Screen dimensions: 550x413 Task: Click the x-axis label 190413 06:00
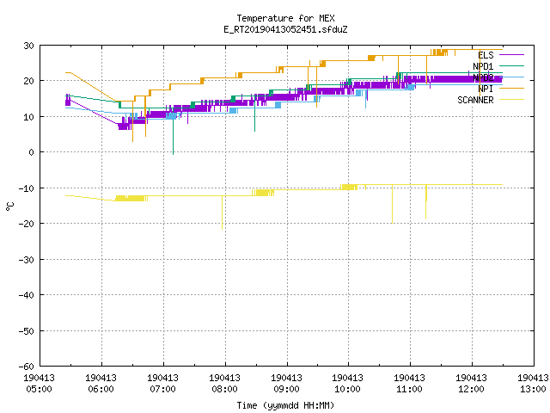click(101, 384)
